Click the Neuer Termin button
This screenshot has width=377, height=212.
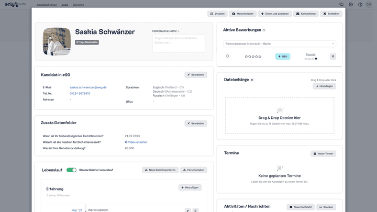click(x=323, y=153)
